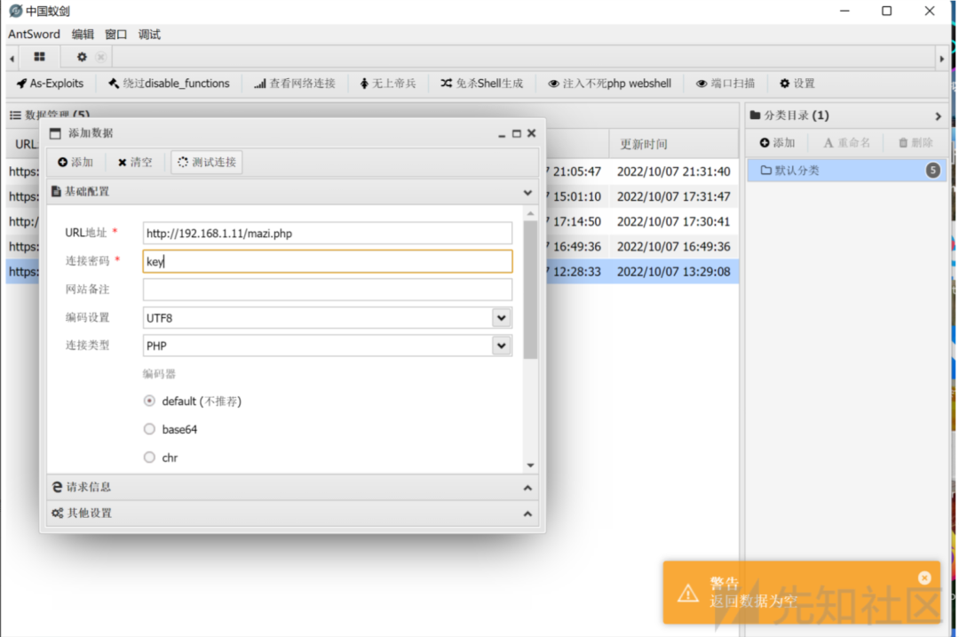Open 注入不死php webshell plugin

pyautogui.click(x=609, y=84)
